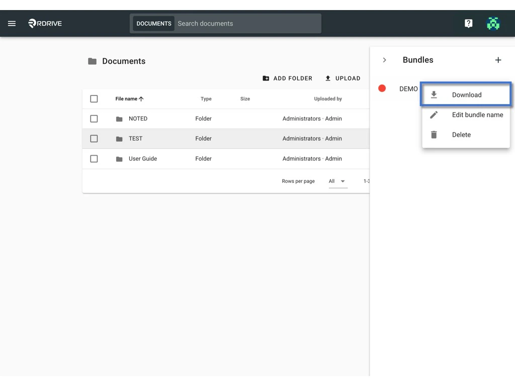Select the DEMO bundle name

[x=408, y=89]
